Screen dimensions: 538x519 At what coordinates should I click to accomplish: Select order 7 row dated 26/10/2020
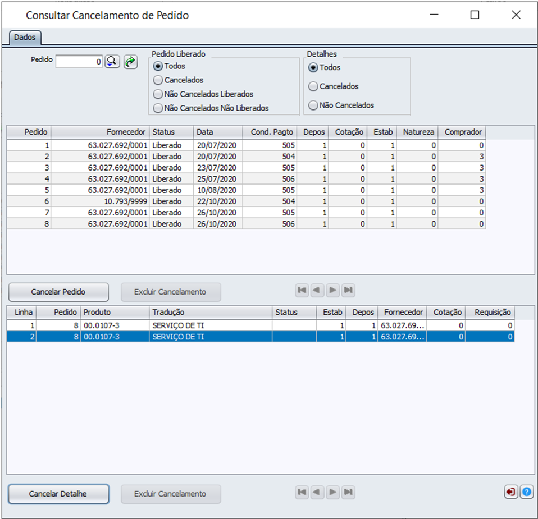coord(246,213)
